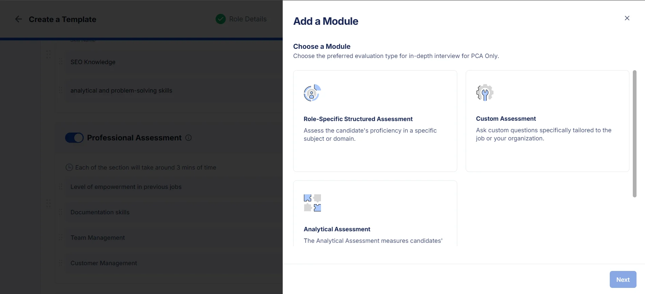Disable the Professional Assessment toggle
The image size is (645, 294).
click(x=74, y=138)
